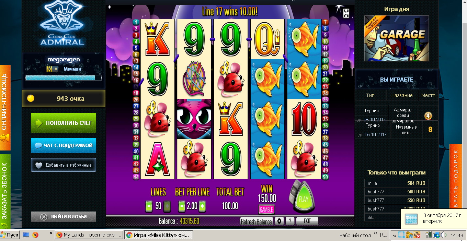
Task: Click the pink GAMBLE button
Action: (x=266, y=209)
